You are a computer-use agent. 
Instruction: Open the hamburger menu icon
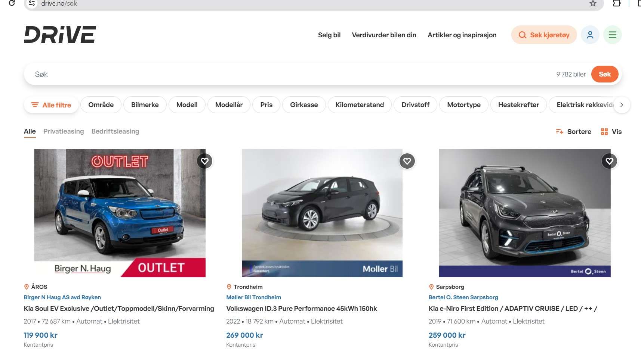click(612, 35)
